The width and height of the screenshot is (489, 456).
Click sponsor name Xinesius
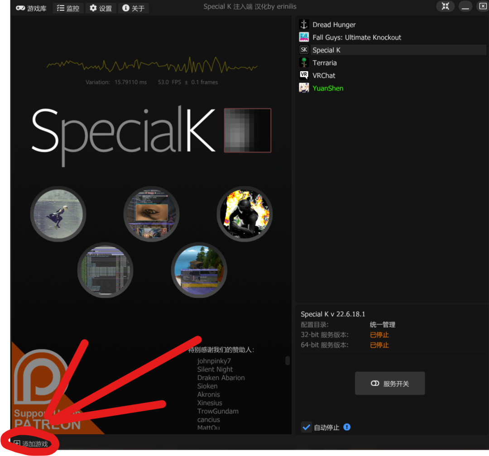210,403
